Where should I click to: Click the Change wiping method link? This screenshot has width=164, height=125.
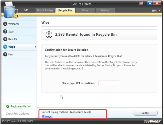point(47,116)
